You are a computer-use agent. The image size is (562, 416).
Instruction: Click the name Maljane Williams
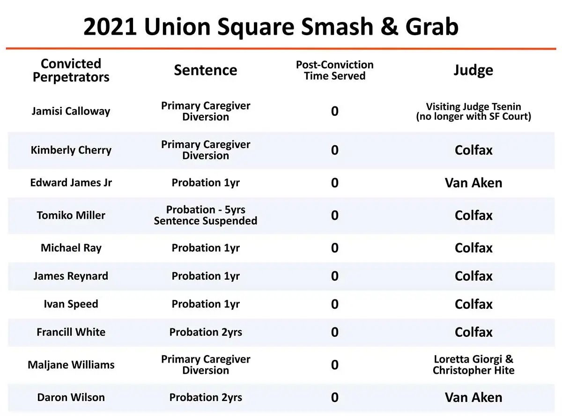(x=71, y=365)
